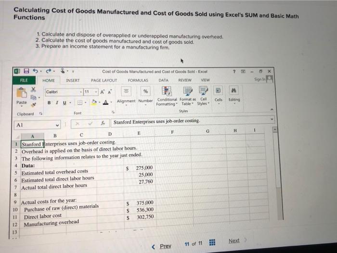
Task: Click the Paste clipboard icon
Action: [x=22, y=93]
